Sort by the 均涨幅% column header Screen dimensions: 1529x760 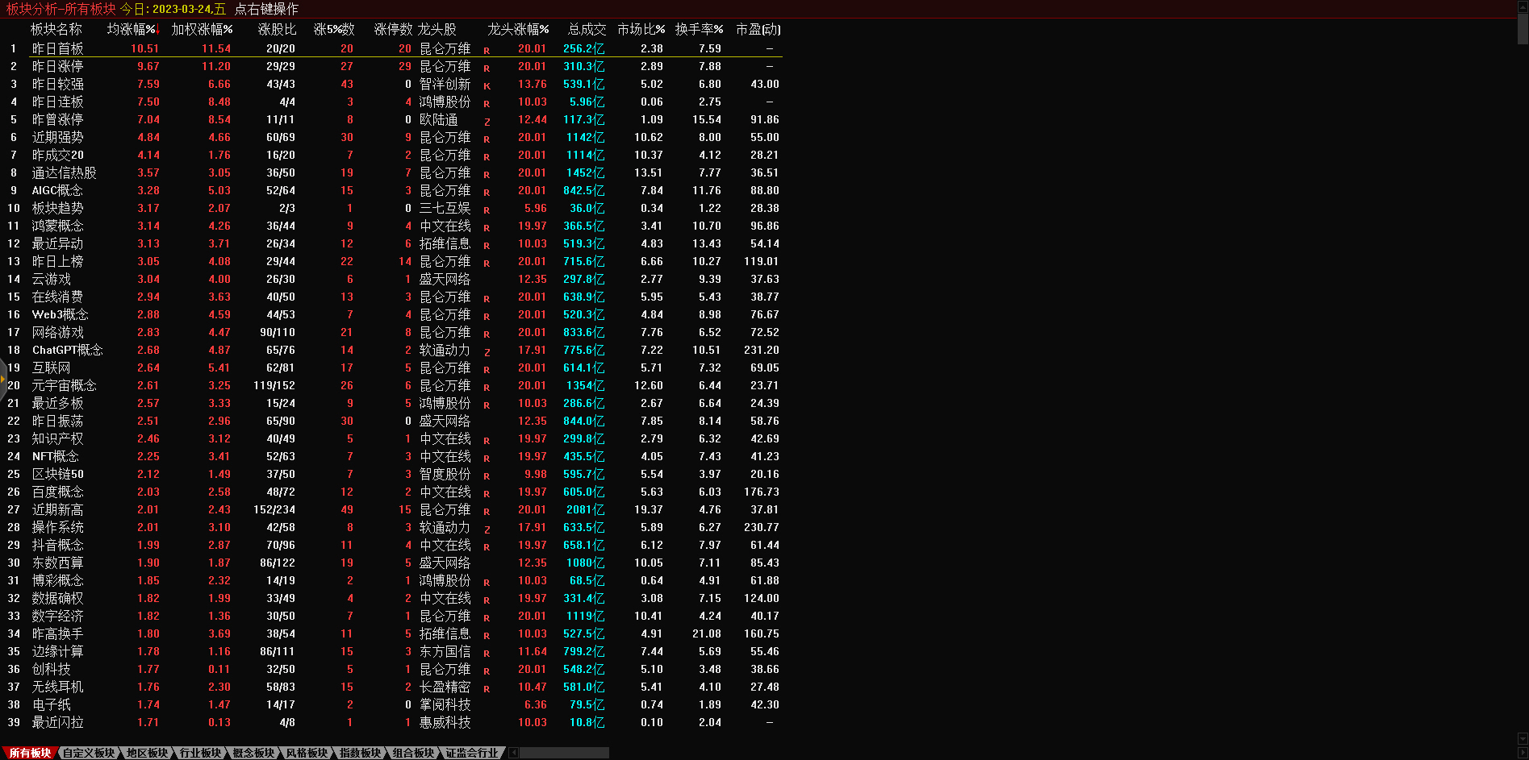pos(132,29)
